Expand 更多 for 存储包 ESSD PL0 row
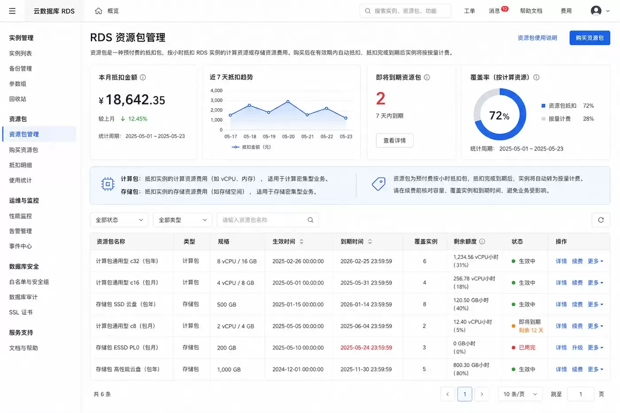620x413 pixels. pos(595,348)
